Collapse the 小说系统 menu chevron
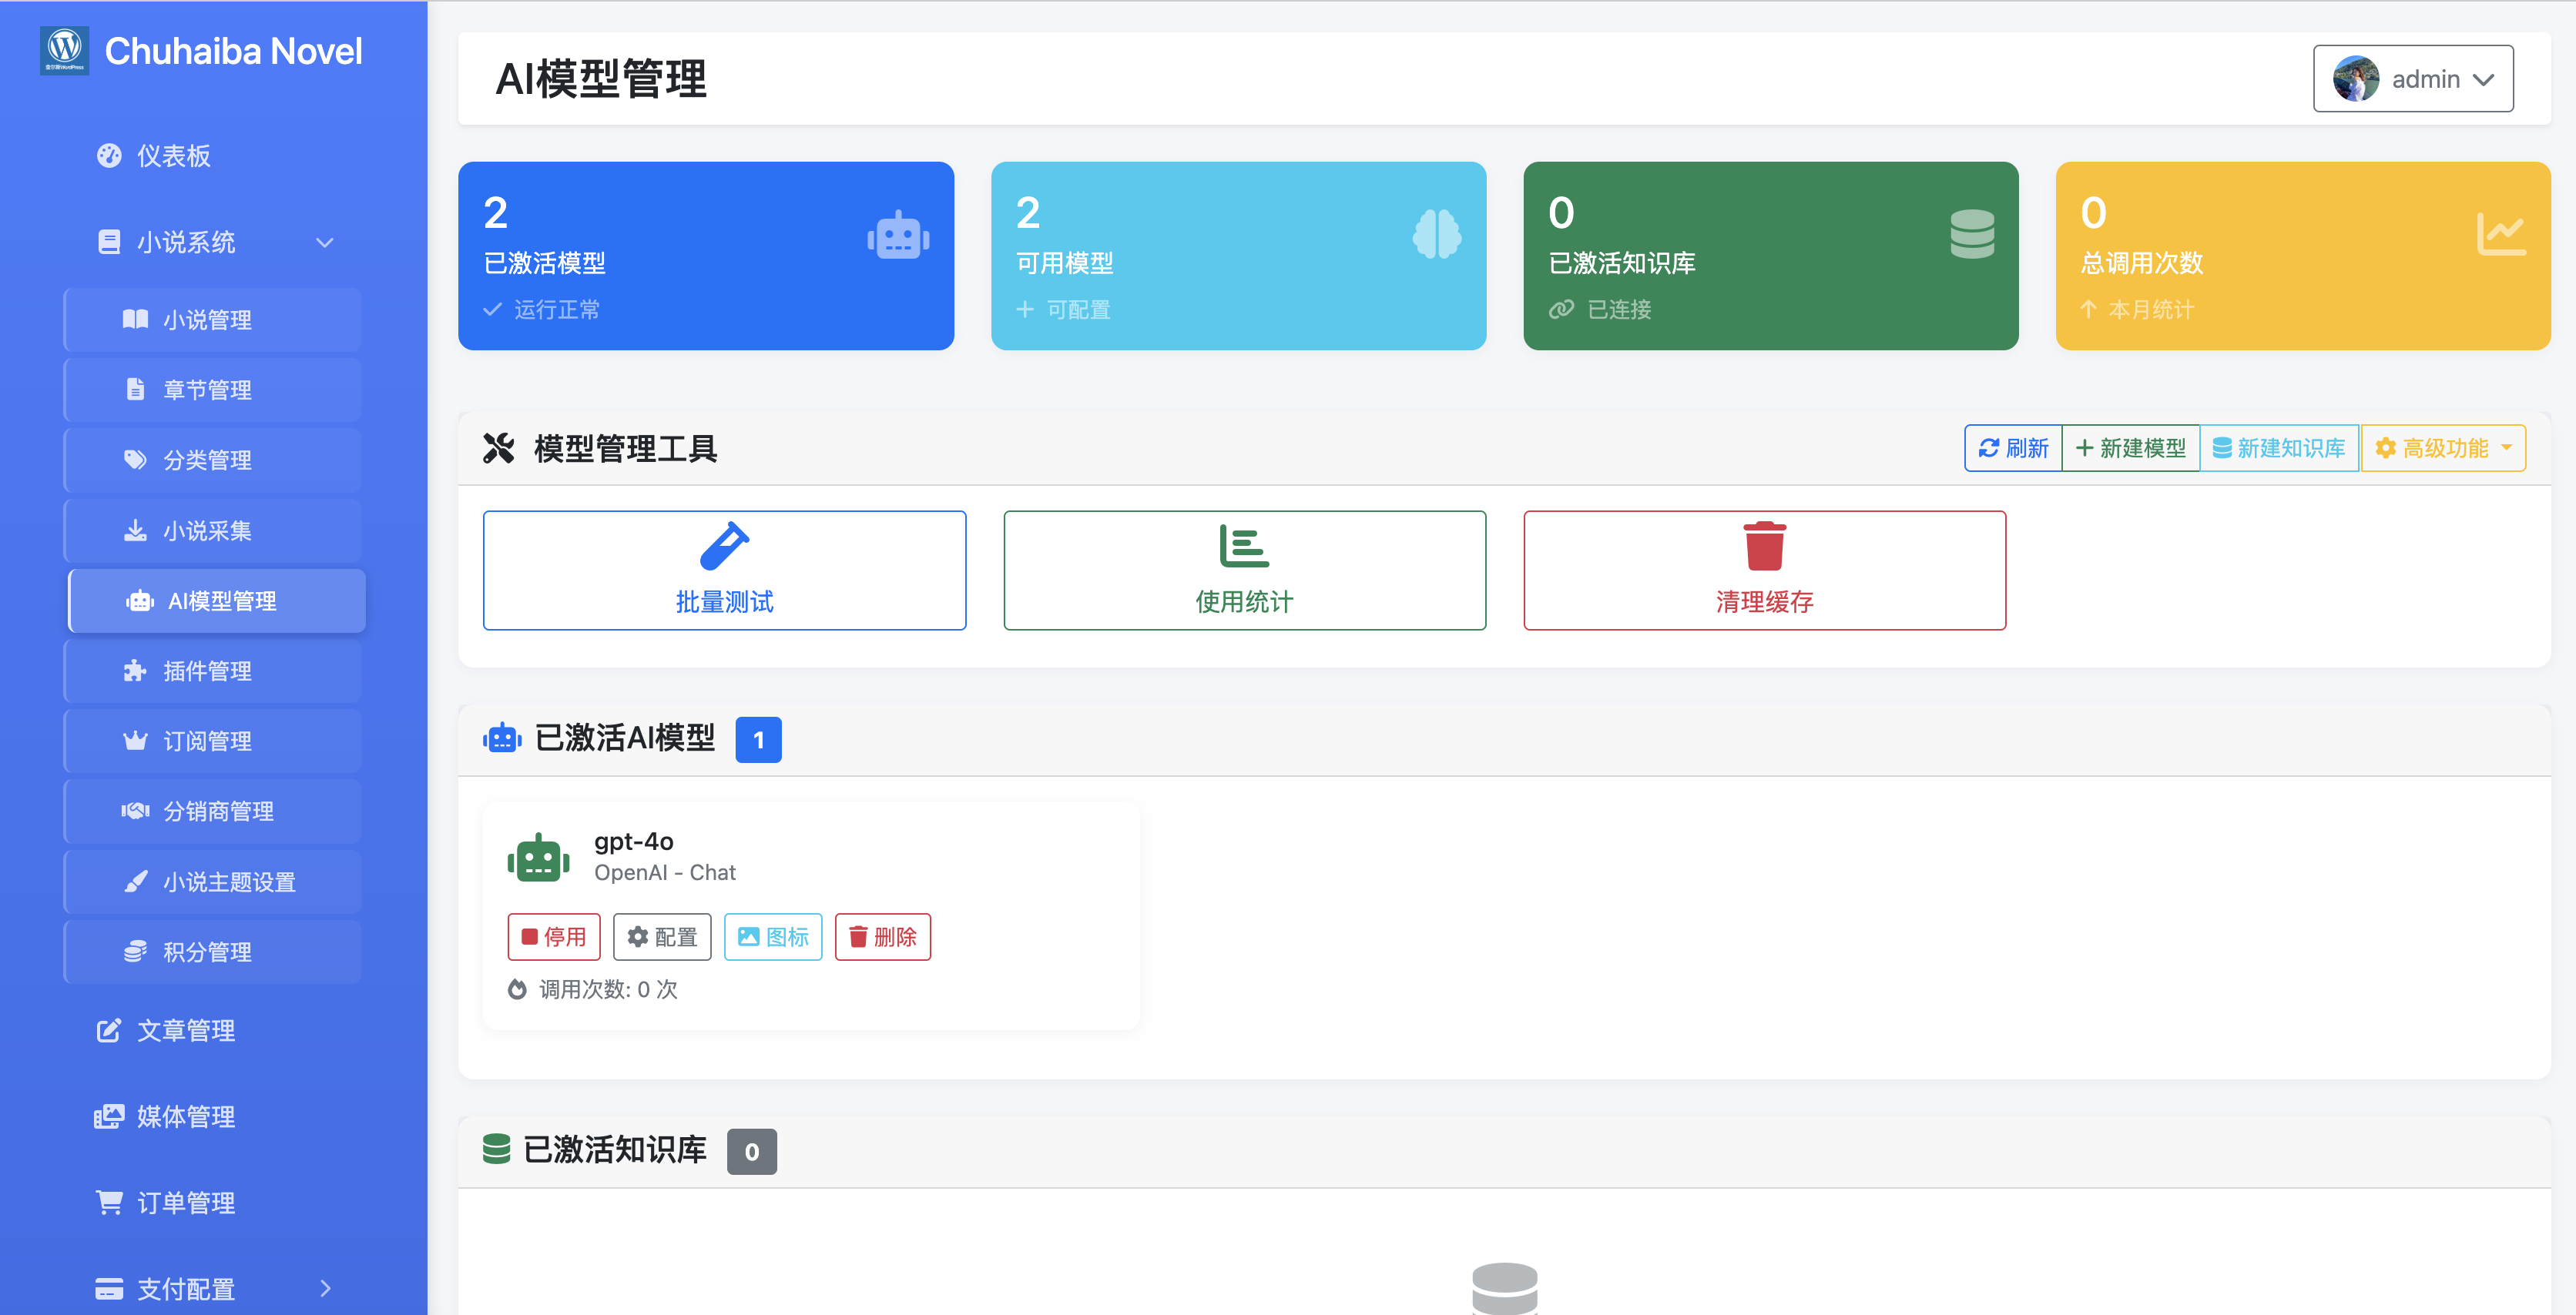This screenshot has width=2576, height=1315. click(324, 243)
